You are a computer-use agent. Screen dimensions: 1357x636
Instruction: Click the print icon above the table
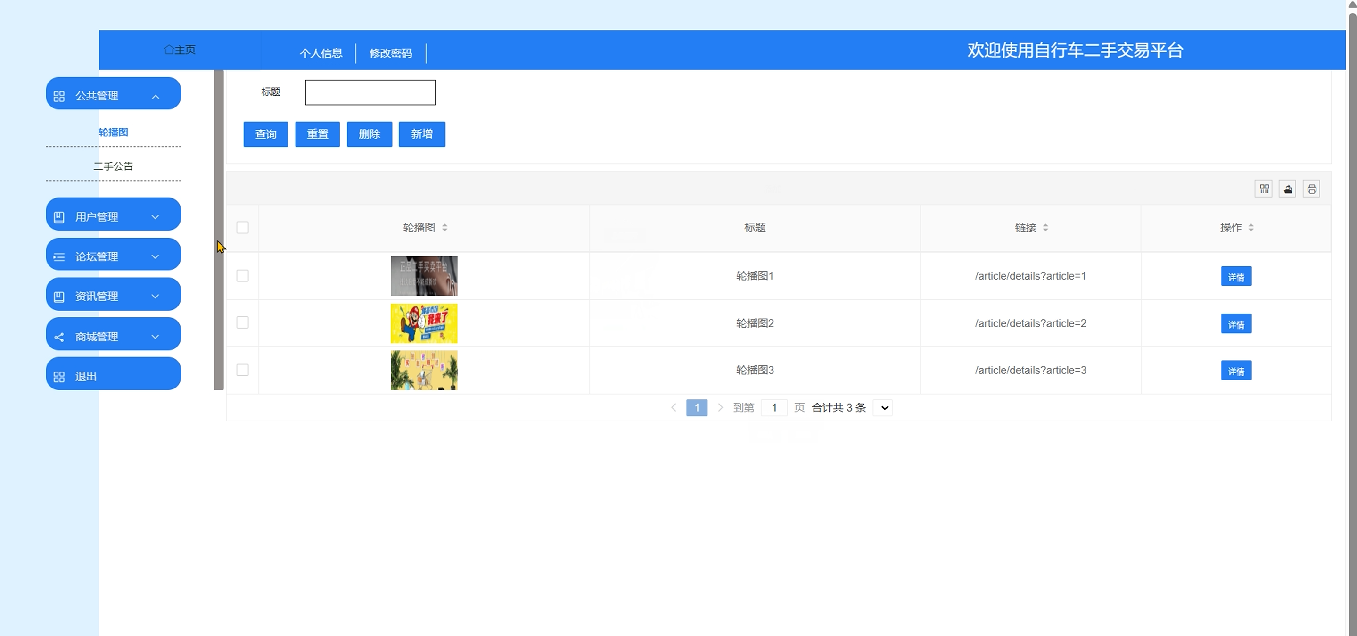tap(1311, 189)
